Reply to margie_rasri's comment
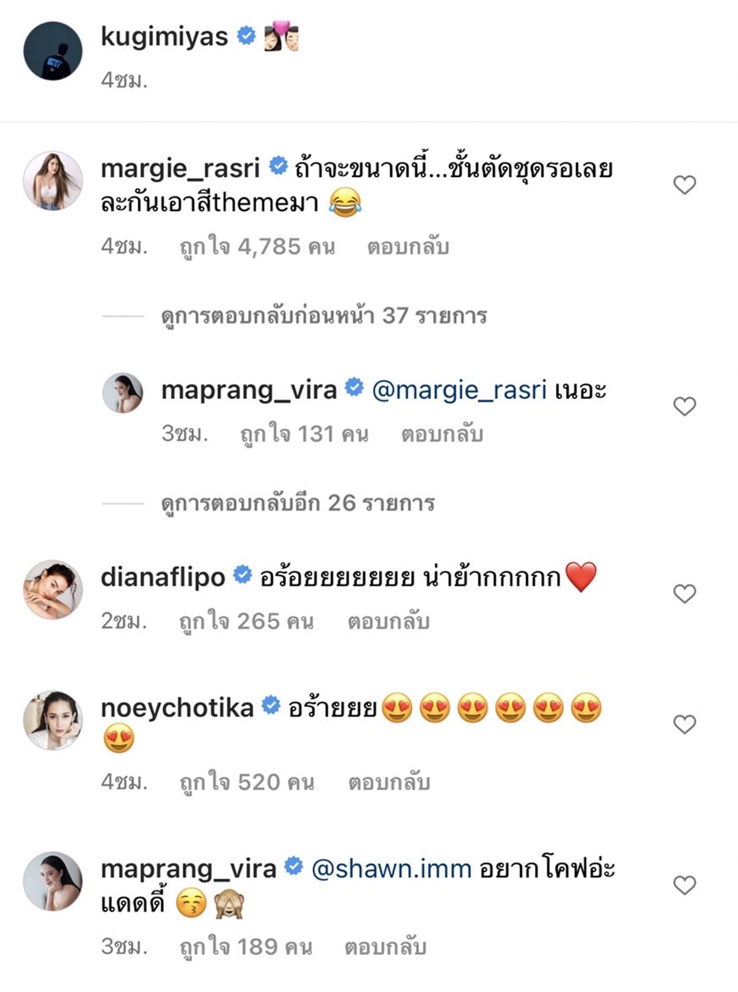The height and width of the screenshot is (992, 738). click(x=408, y=247)
